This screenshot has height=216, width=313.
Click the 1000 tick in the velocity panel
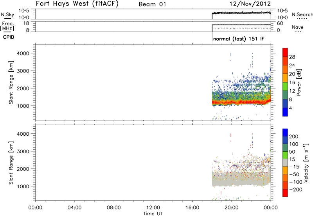click(23, 186)
